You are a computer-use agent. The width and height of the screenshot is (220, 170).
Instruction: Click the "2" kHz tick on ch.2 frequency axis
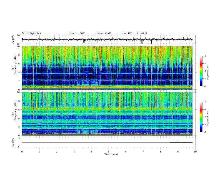pyautogui.click(x=19, y=127)
